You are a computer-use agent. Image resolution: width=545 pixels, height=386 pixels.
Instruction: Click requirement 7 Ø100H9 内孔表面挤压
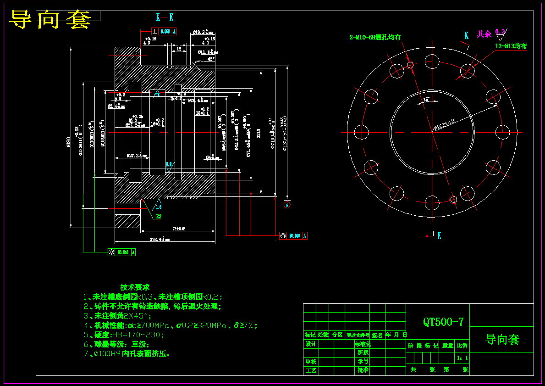(127, 353)
